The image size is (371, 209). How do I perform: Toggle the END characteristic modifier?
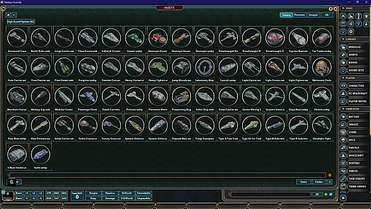(56, 193)
